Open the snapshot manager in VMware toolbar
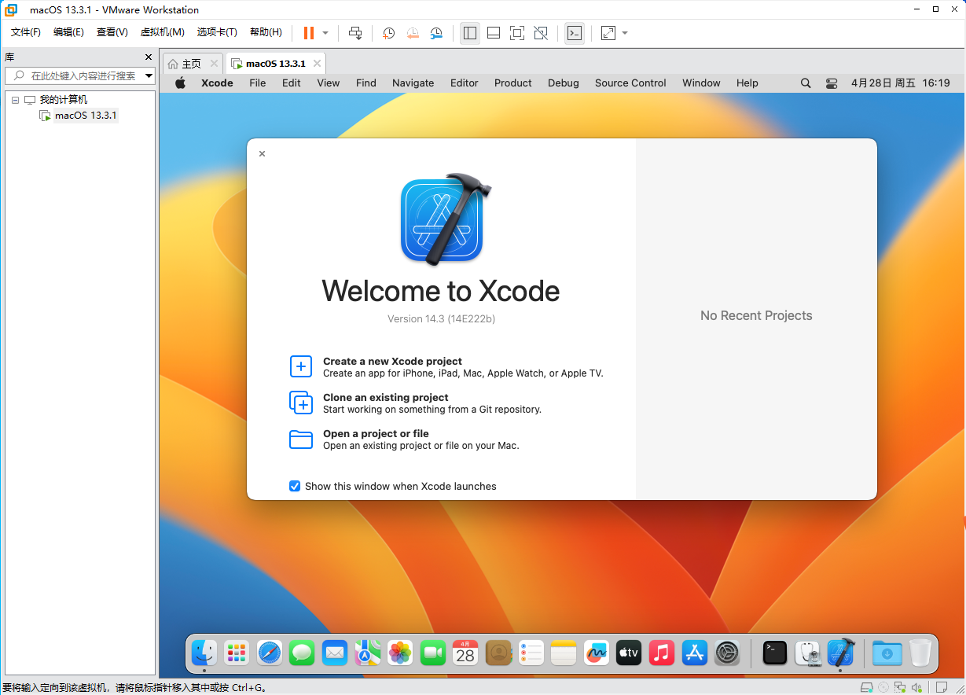The width and height of the screenshot is (966, 695). [x=435, y=33]
